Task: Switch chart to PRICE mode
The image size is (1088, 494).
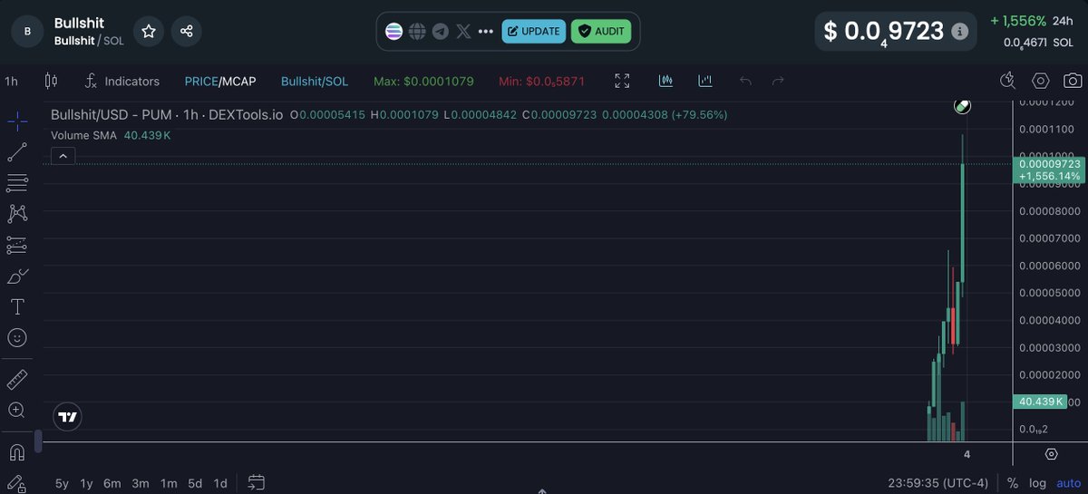Action: tap(200, 81)
